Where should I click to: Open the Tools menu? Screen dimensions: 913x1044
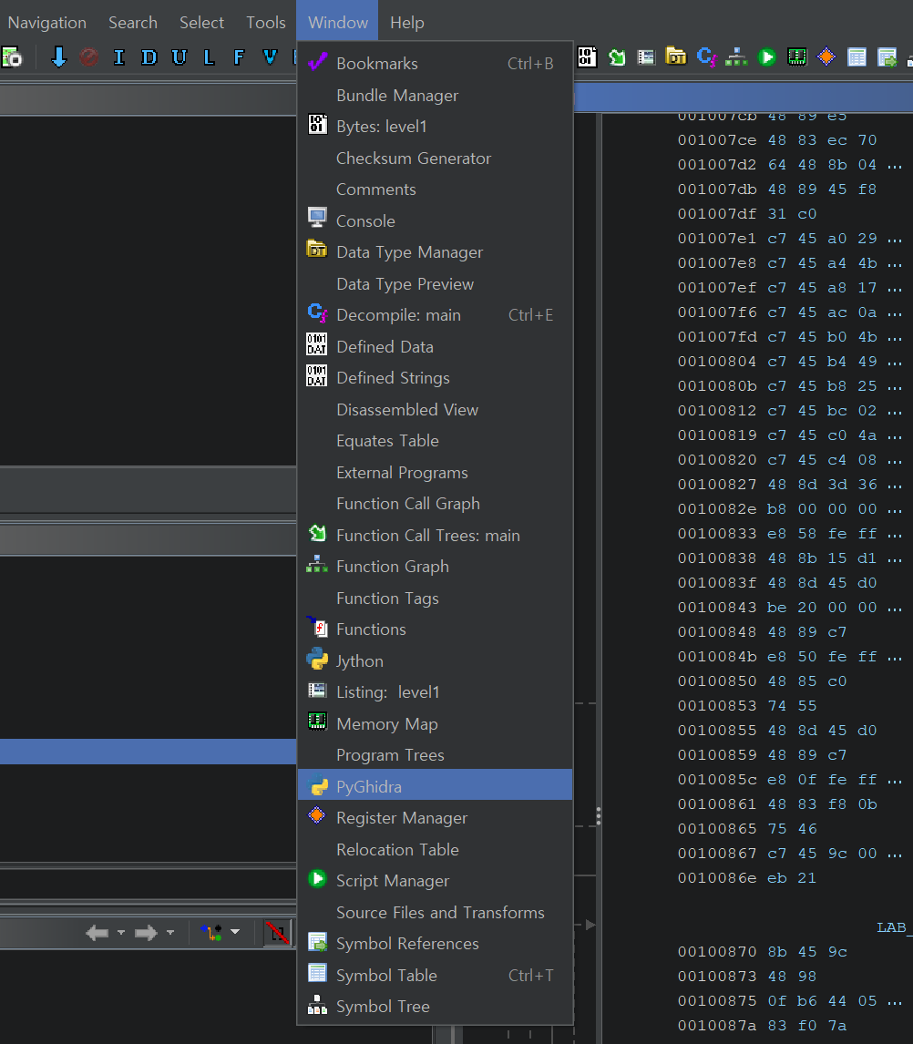[266, 22]
